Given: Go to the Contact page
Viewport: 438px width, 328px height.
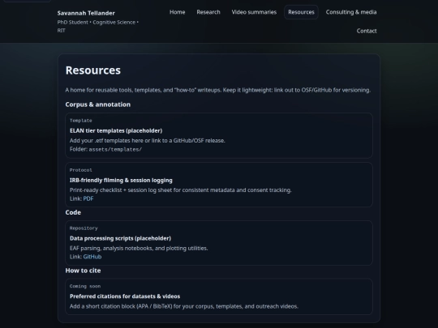Looking at the screenshot, I should tap(367, 31).
